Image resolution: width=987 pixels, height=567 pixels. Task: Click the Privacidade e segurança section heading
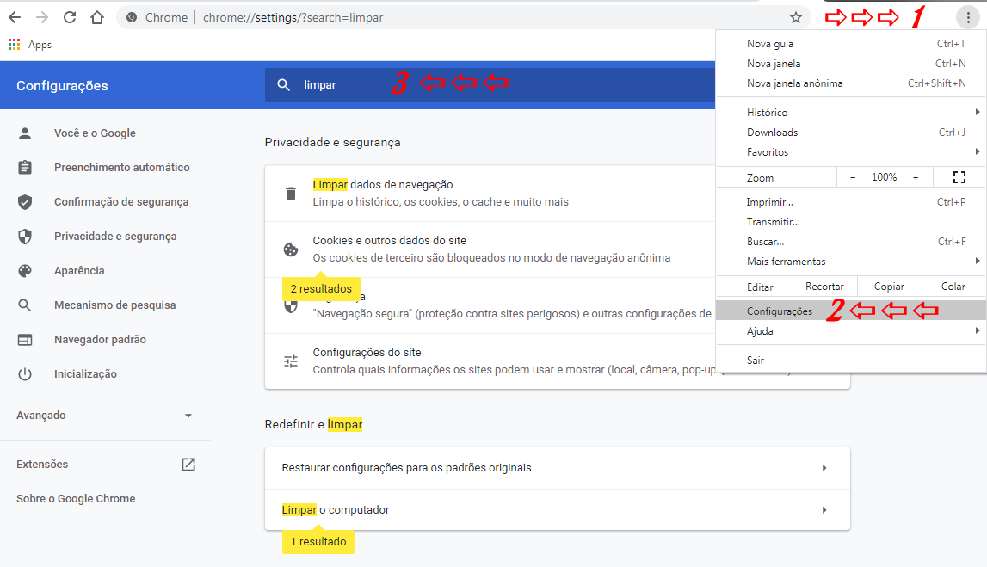tap(332, 142)
